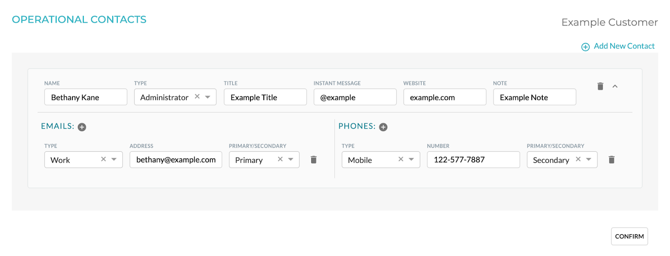
Task: Open the Work email type dropdown
Action: tap(114, 159)
